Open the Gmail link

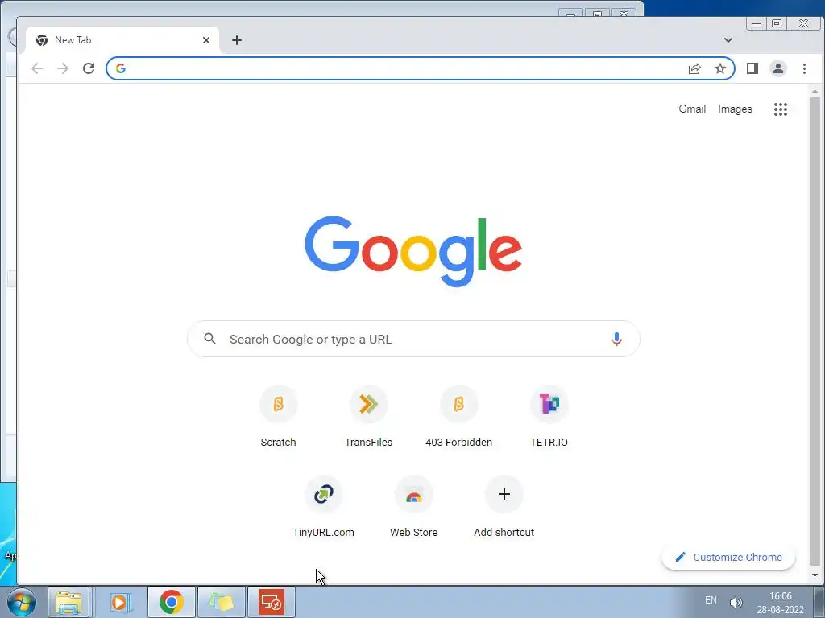692,109
